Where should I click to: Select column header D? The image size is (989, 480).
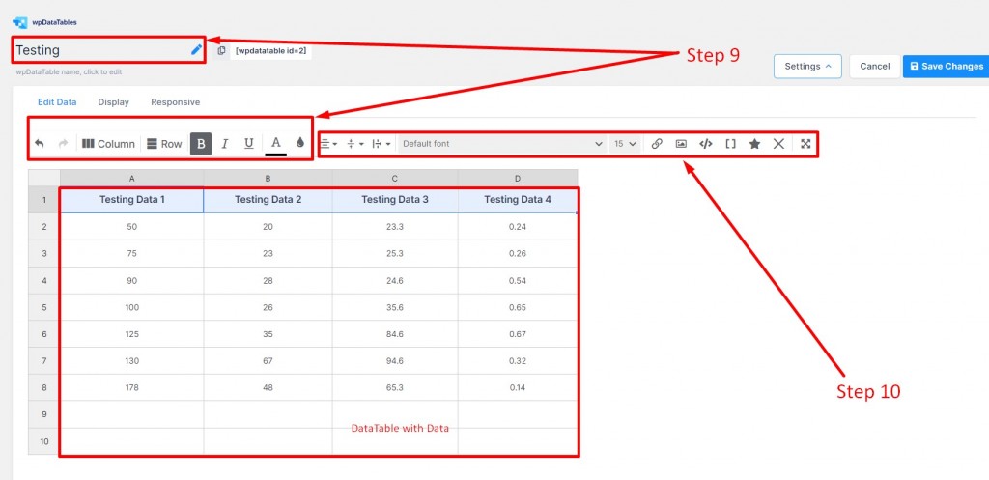tap(518, 179)
